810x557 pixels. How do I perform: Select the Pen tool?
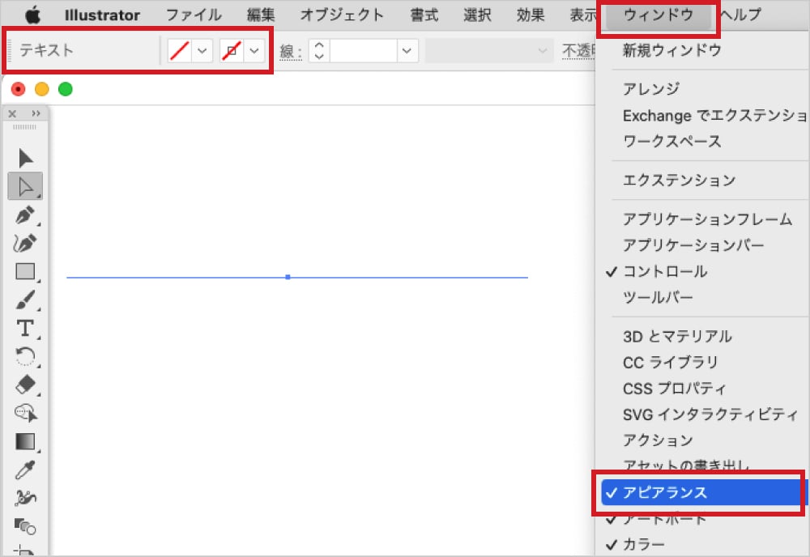pos(25,215)
